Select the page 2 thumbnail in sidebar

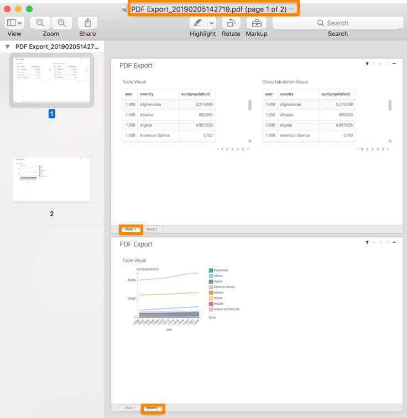coord(51,180)
